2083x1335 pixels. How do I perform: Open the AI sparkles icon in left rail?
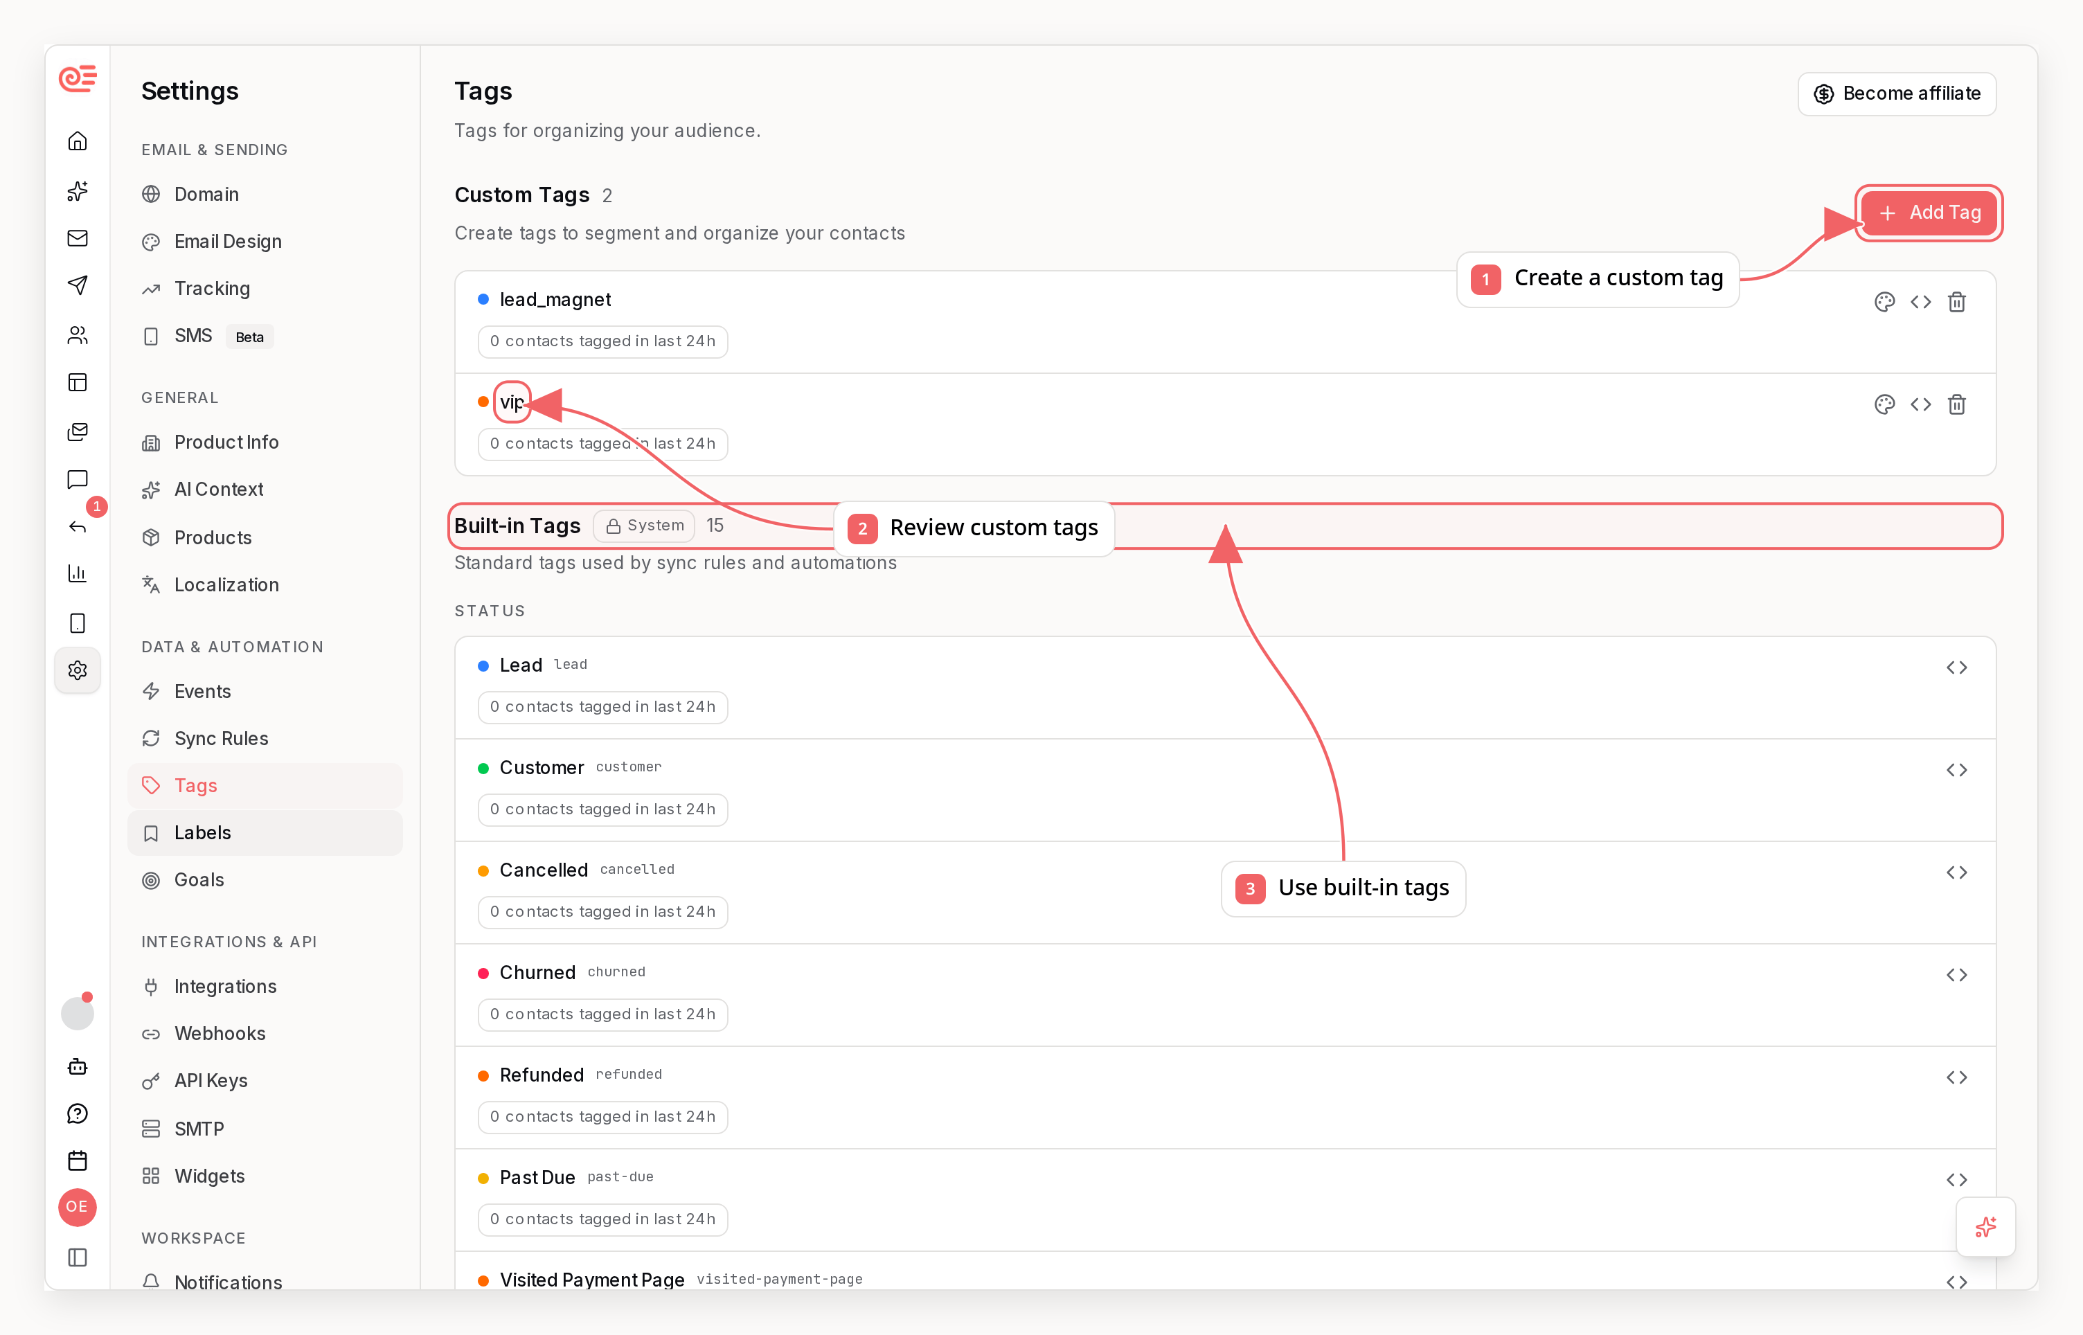(x=77, y=190)
